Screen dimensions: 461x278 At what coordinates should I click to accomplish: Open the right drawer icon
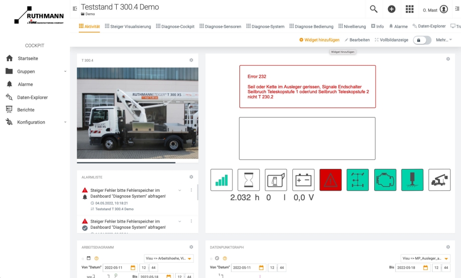click(457, 9)
